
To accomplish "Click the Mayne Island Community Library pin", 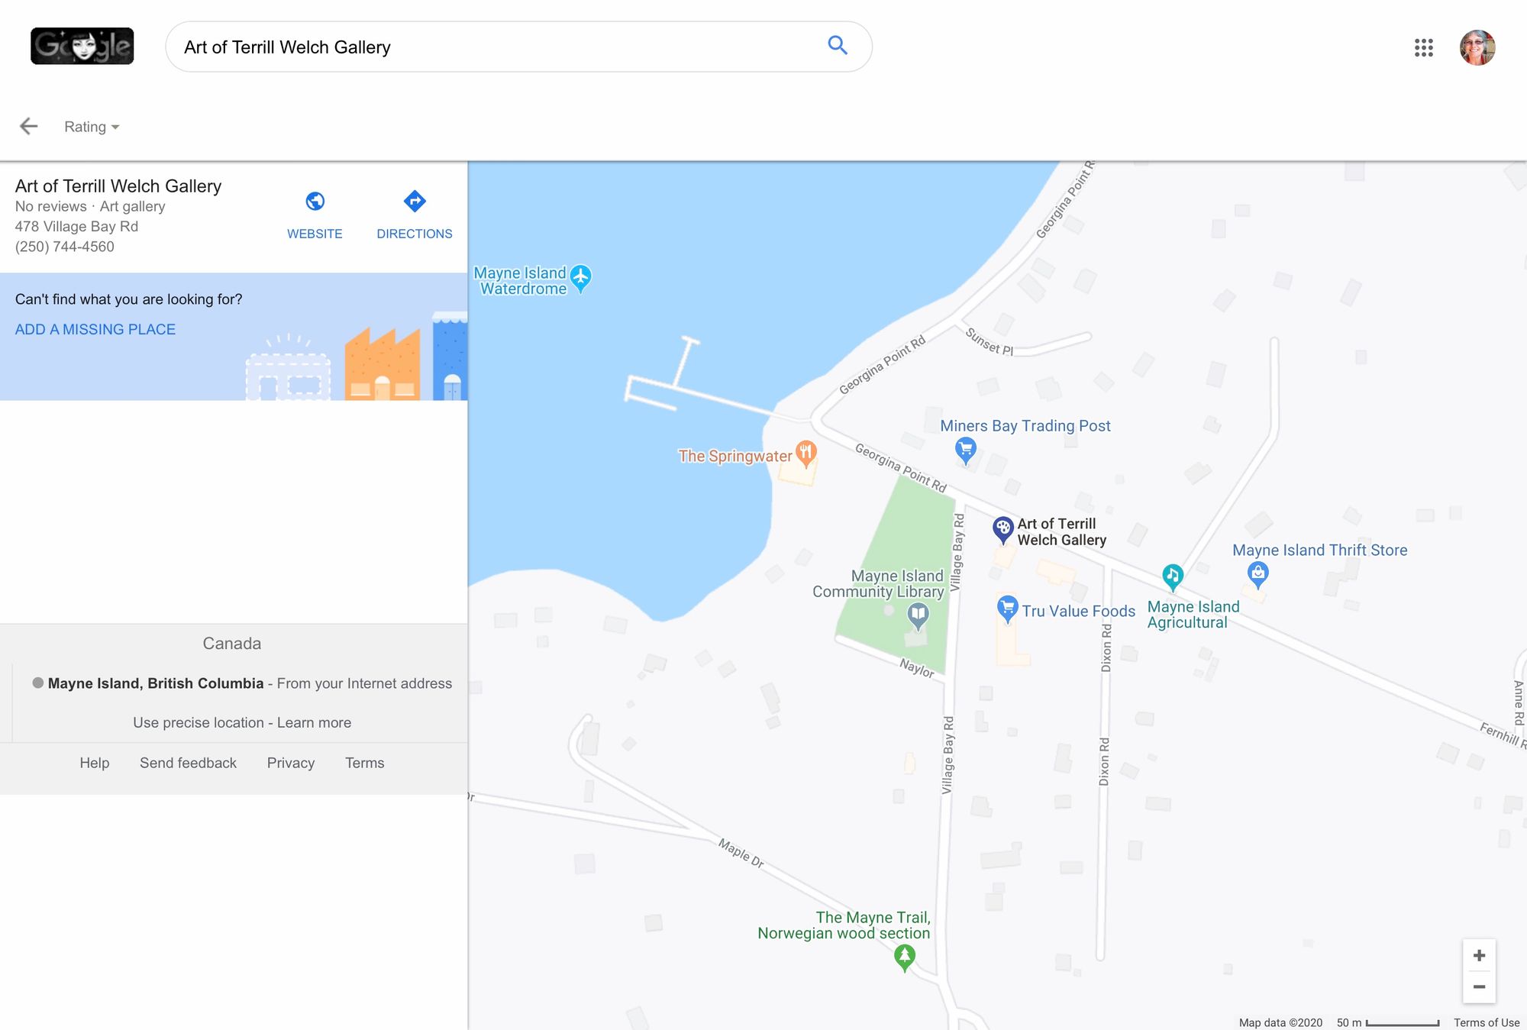I will click(918, 615).
